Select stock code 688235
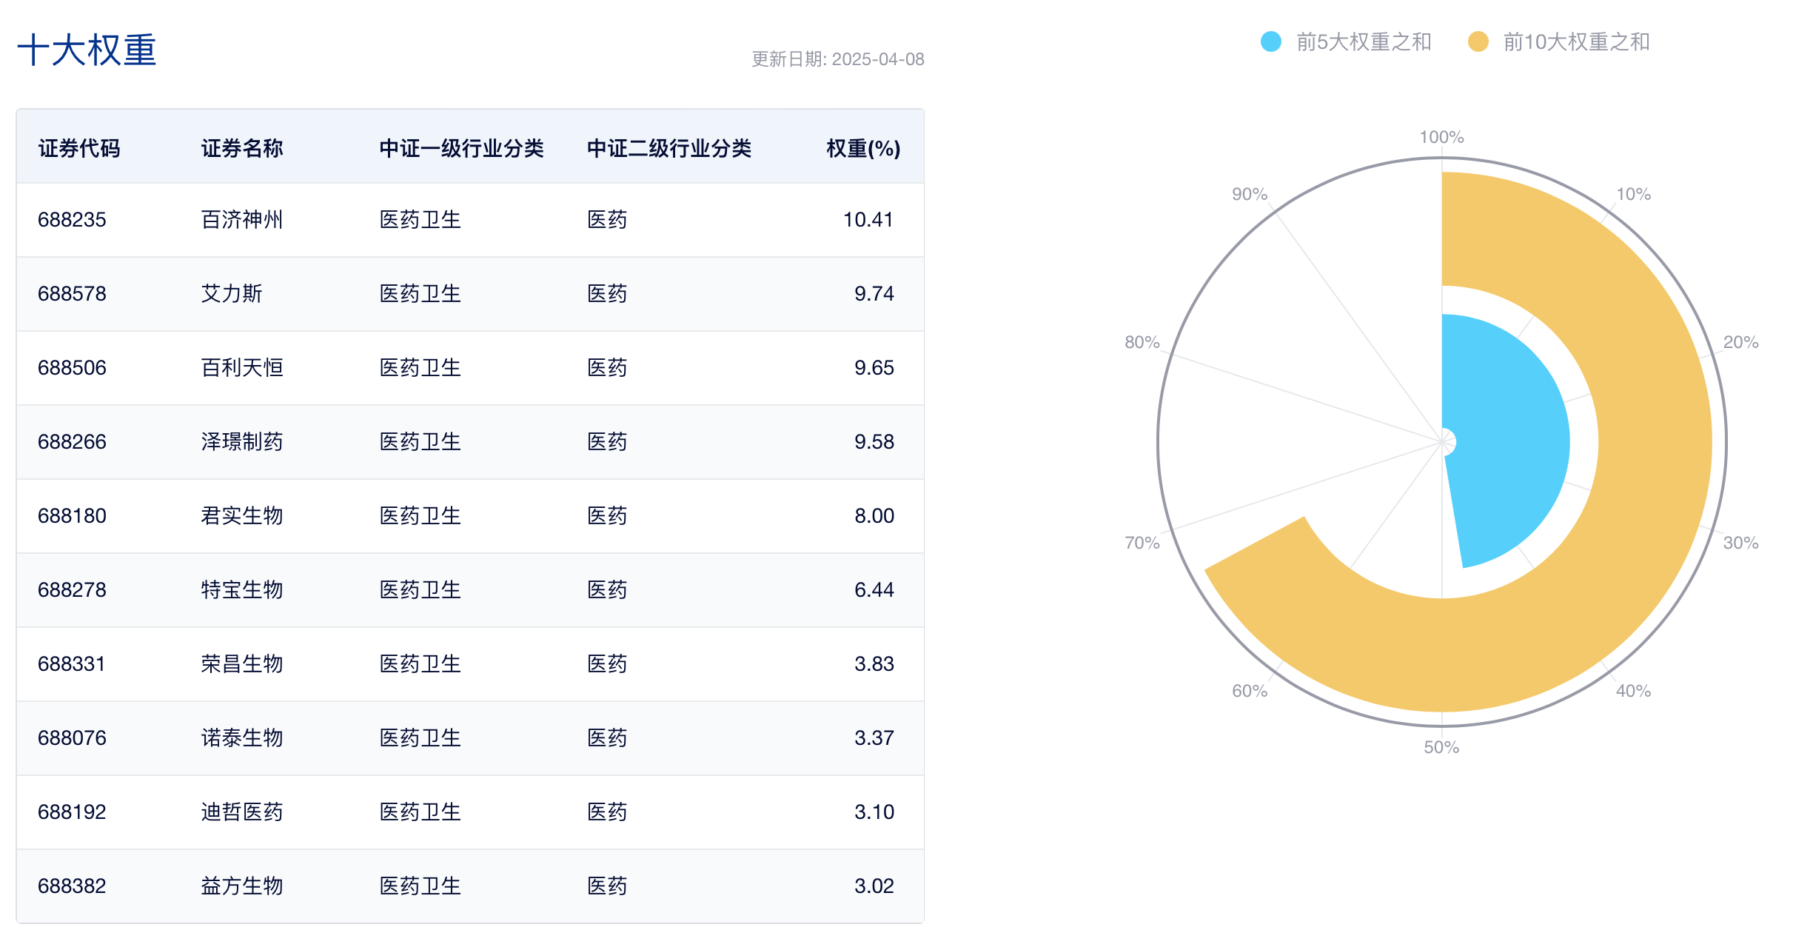The height and width of the screenshot is (930, 1793). (x=72, y=220)
